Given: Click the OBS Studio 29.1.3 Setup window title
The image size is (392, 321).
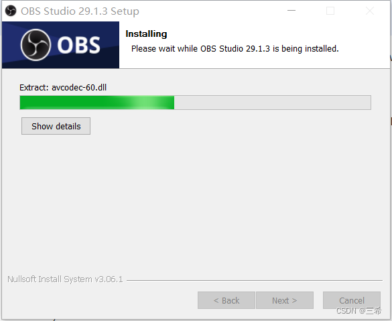Looking at the screenshot, I should click(x=80, y=11).
